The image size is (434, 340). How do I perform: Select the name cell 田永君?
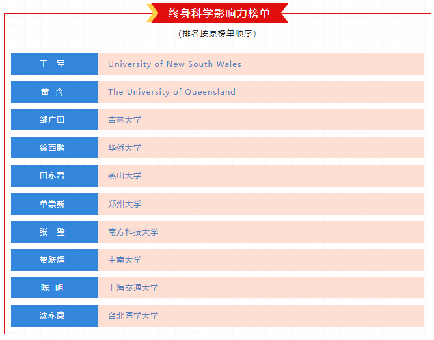point(54,176)
